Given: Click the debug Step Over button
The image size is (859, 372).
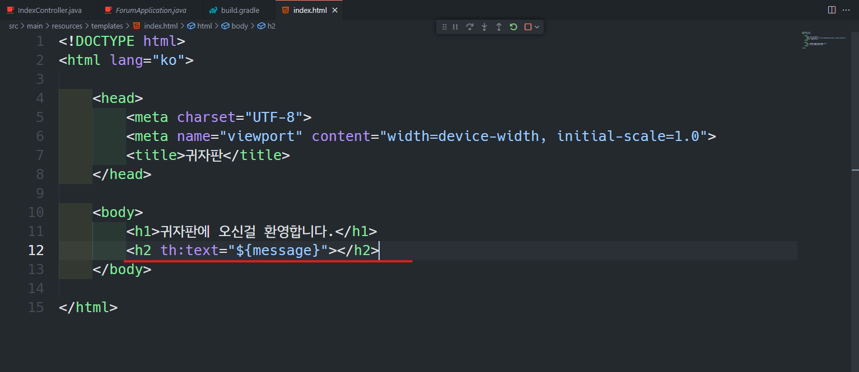Looking at the screenshot, I should (x=470, y=27).
